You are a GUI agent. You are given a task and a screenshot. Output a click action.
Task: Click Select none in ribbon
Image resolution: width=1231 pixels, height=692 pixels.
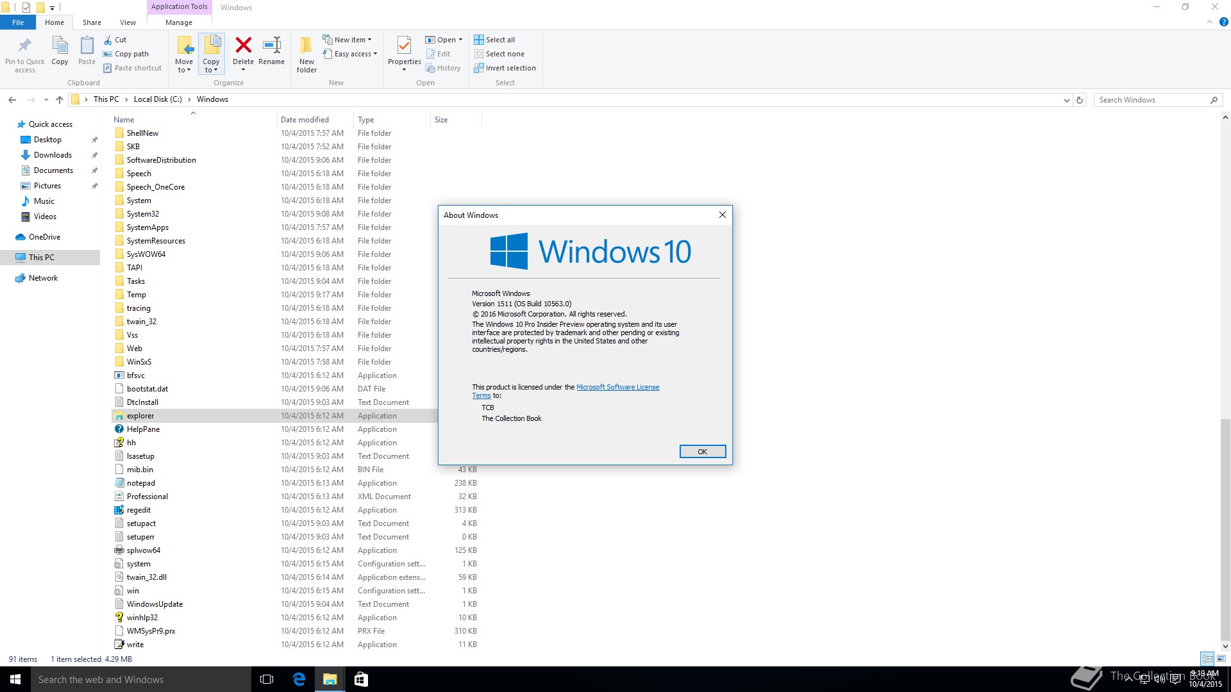(x=499, y=54)
